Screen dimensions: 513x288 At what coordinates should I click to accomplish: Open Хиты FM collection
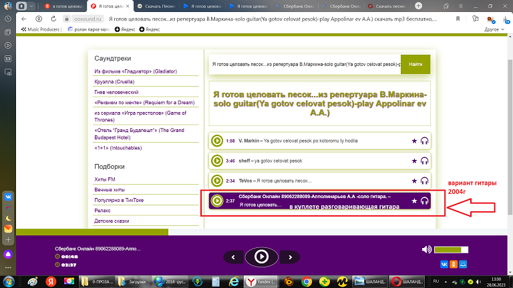click(105, 179)
